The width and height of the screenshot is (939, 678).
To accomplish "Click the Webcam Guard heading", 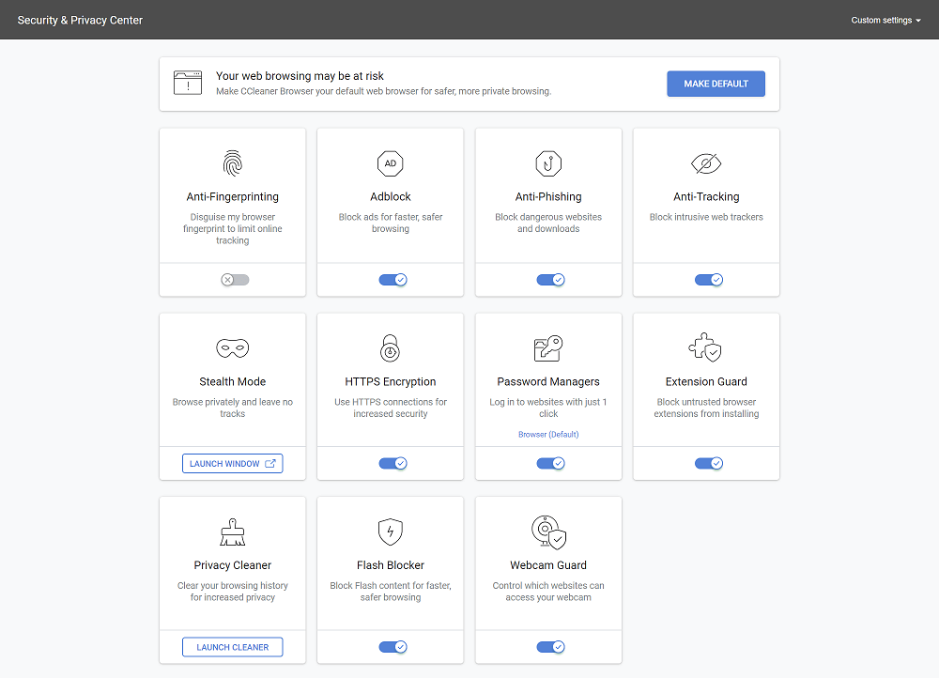I will [548, 564].
